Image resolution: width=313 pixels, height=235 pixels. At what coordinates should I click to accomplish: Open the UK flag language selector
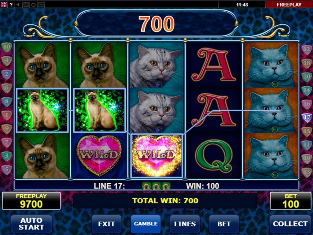coord(4,4)
